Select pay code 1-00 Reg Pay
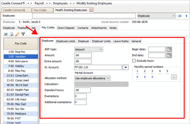This screenshot has height=124, width=190. point(21,52)
